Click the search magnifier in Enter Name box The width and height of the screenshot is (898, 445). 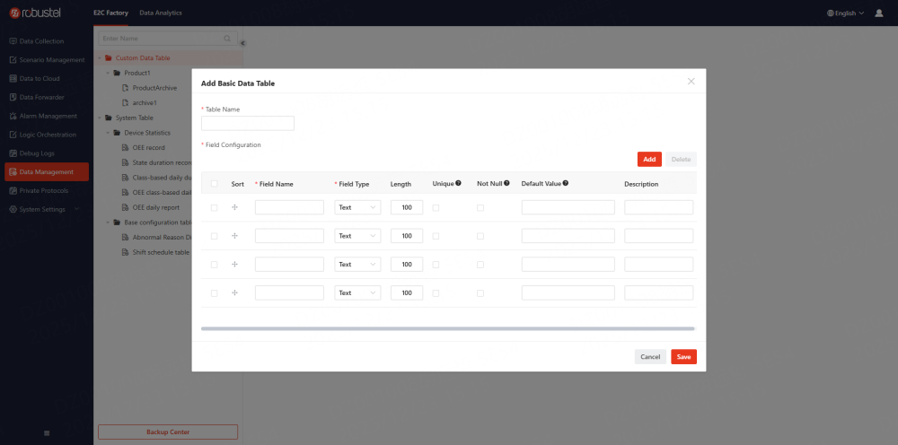227,39
